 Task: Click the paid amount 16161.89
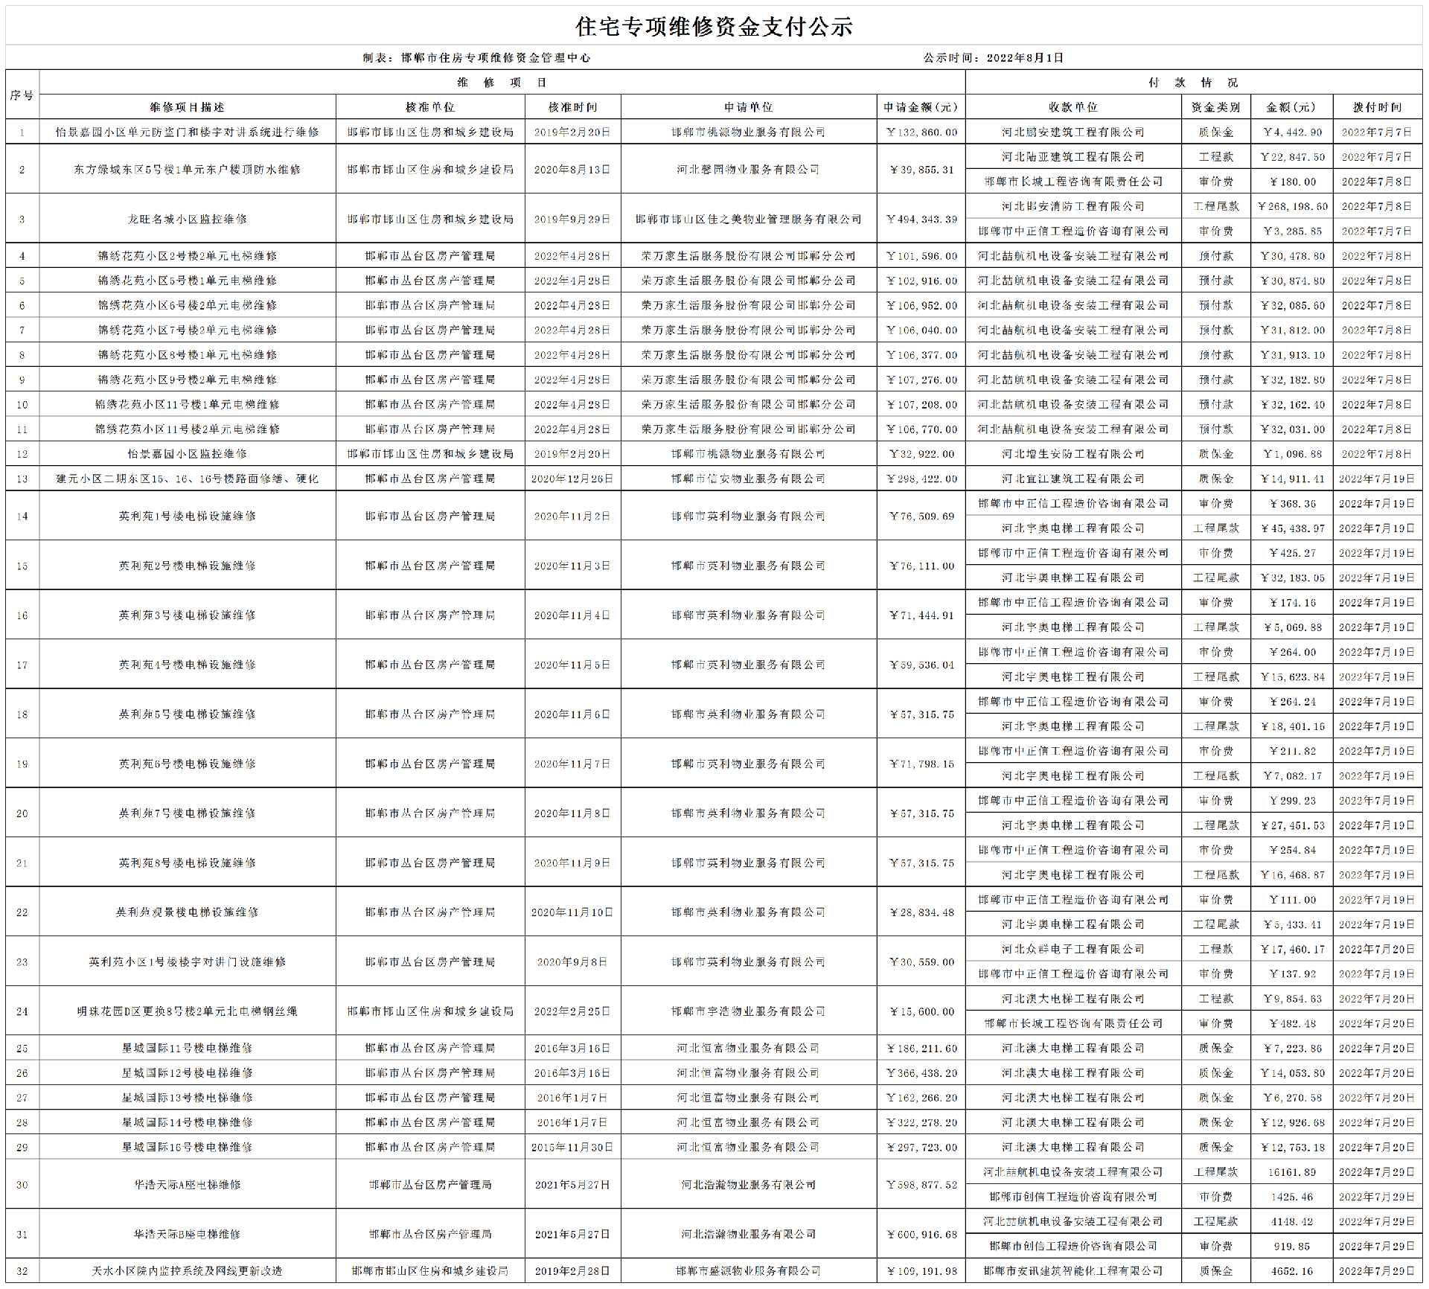coord(1292,1172)
